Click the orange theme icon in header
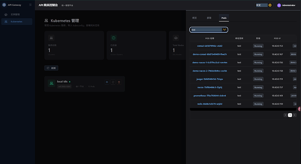 270,5
